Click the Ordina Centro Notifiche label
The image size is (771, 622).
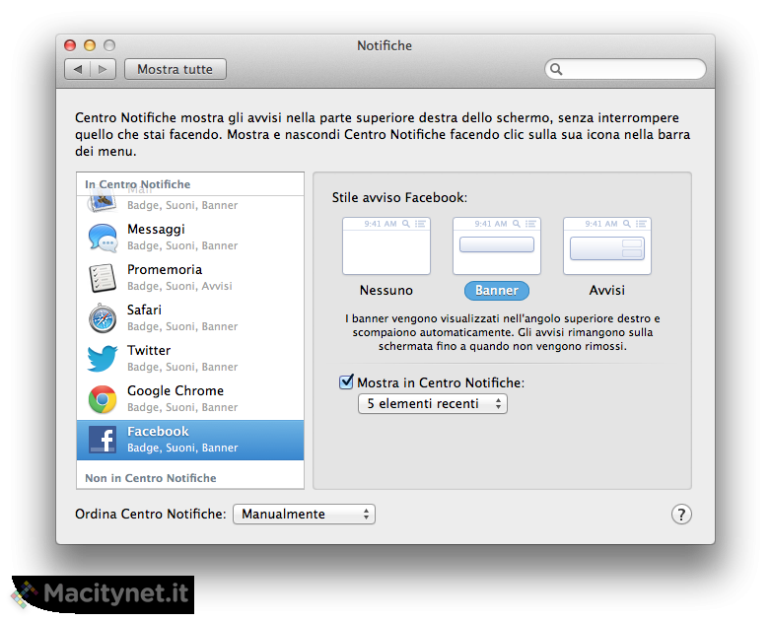[x=151, y=514]
